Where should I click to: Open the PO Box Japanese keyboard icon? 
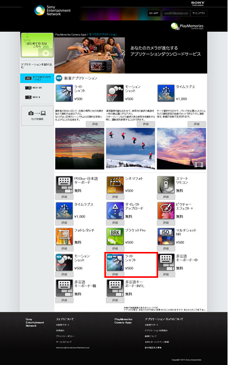coord(64,185)
